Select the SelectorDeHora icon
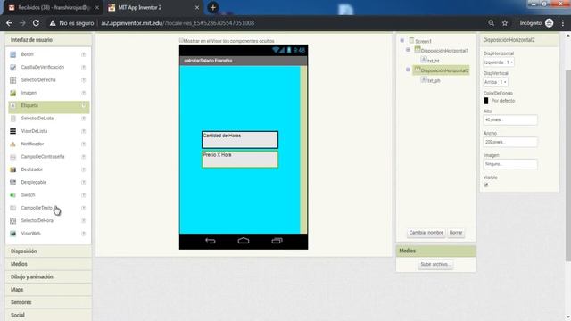571x321 pixels. [x=13, y=220]
